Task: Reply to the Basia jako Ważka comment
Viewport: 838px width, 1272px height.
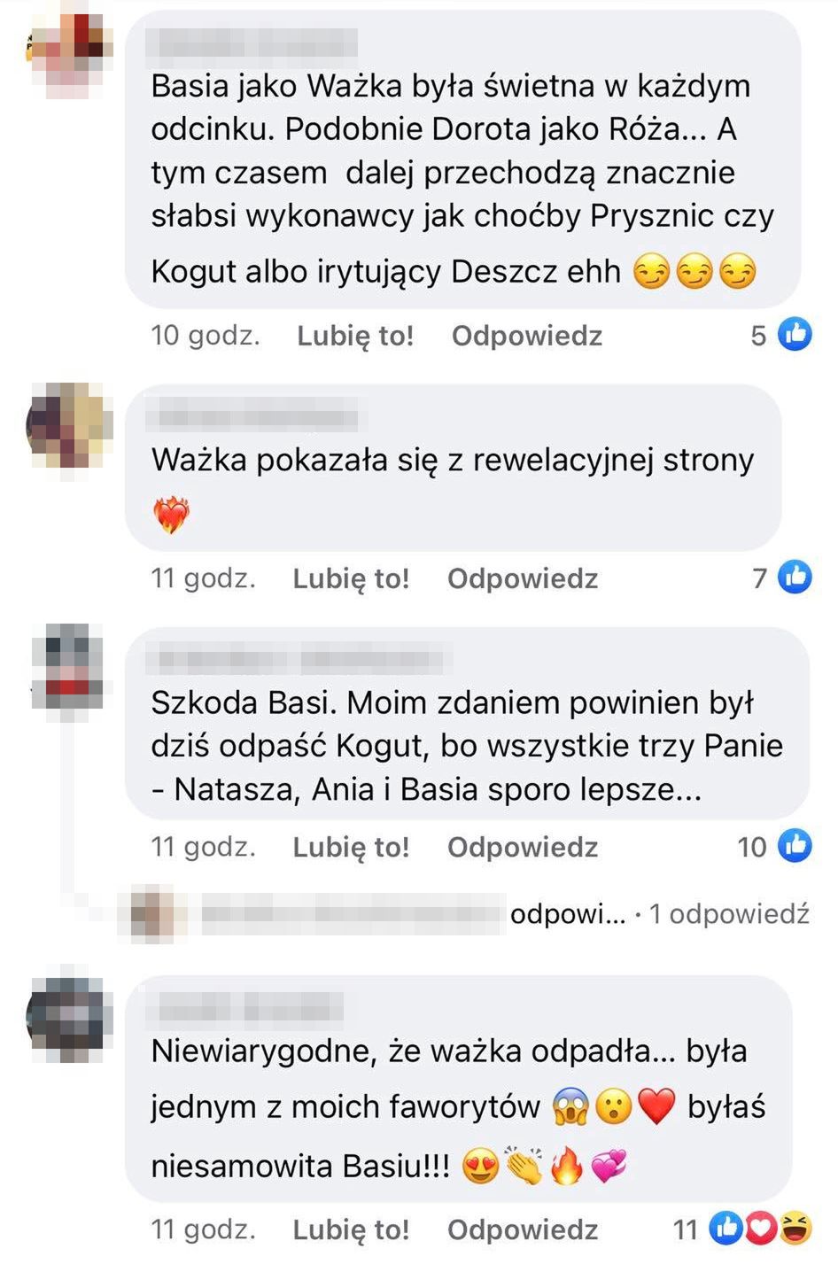Action: [527, 336]
